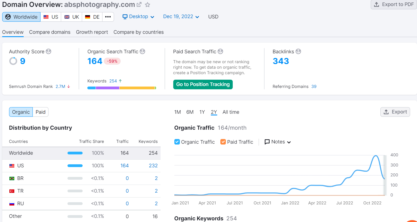This screenshot has height=222, width=417.
Task: Click the Export to PDF button label
Action: pos(398,4)
